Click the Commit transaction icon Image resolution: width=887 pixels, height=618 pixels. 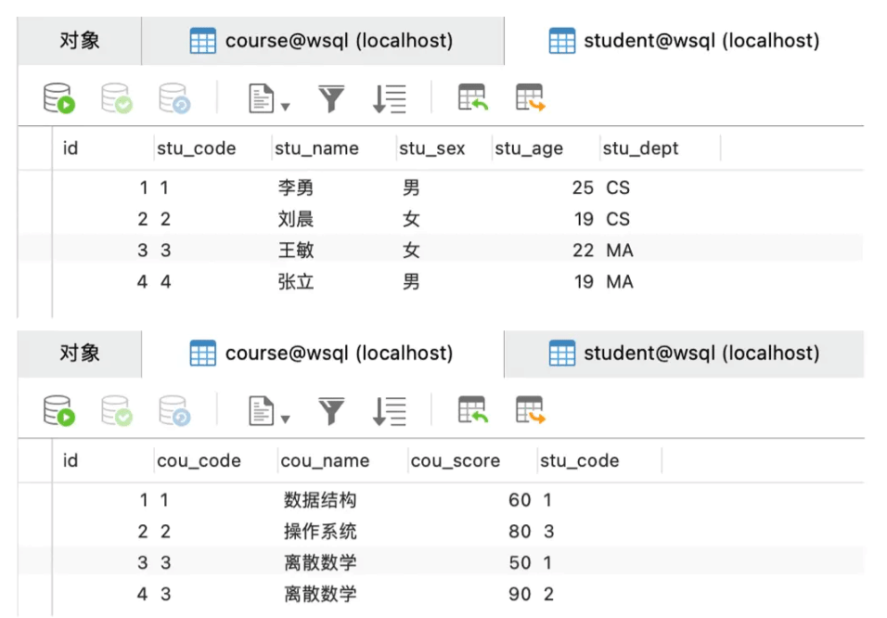pyautogui.click(x=116, y=97)
